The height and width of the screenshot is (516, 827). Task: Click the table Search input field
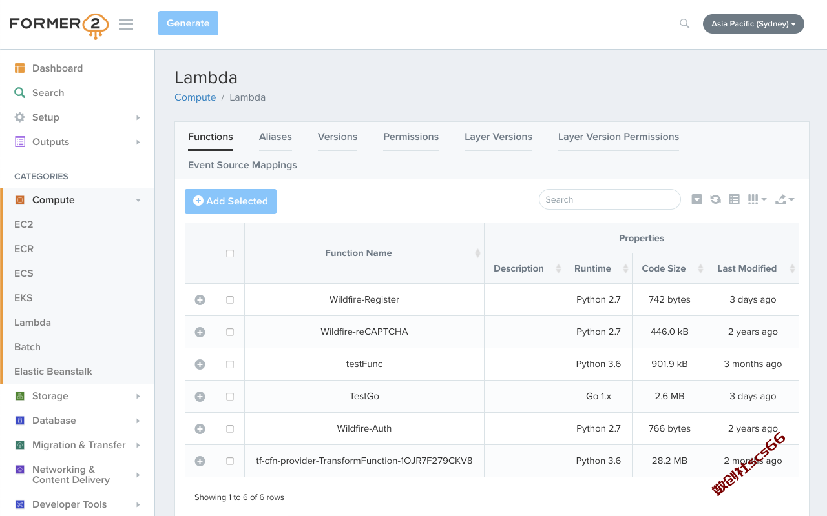tap(610, 199)
